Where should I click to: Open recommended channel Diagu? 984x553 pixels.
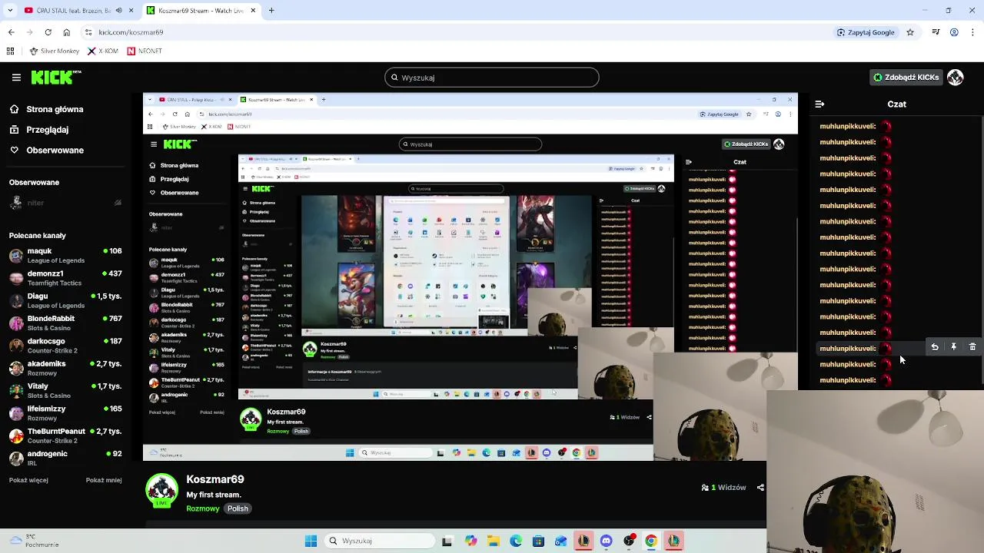pyautogui.click(x=65, y=300)
